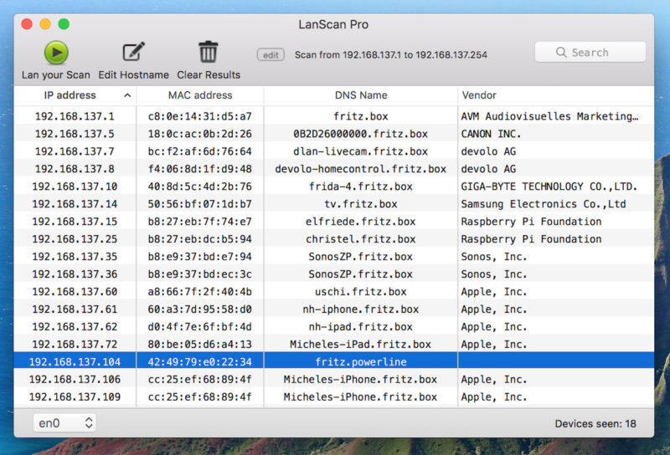670x455 pixels.
Task: Click Raspberry Pi Foundation vendor for 192.168.137.15
Action: coord(531,222)
